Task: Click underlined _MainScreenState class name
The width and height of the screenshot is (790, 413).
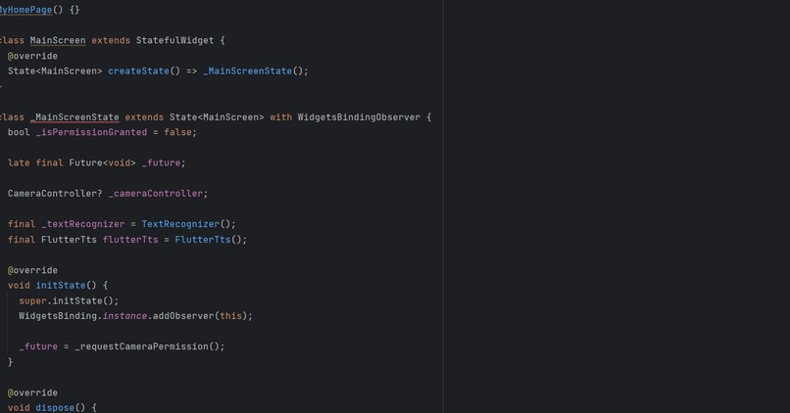Action: [74, 117]
